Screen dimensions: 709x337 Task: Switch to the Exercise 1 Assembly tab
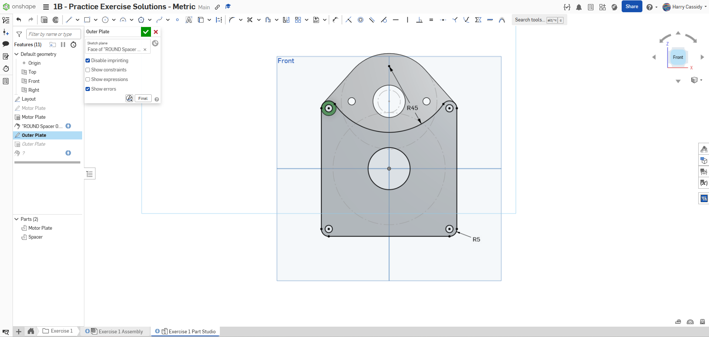[x=120, y=331]
